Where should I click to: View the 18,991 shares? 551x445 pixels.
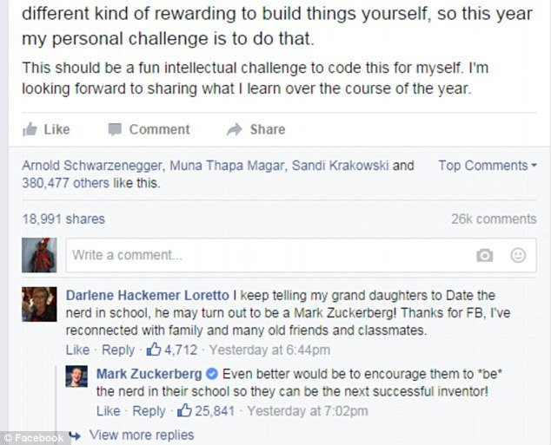(x=63, y=219)
